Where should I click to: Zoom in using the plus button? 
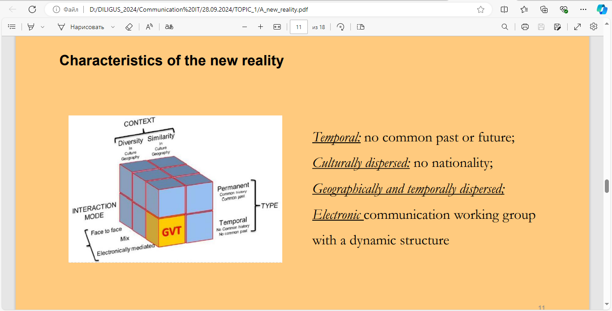coord(260,27)
